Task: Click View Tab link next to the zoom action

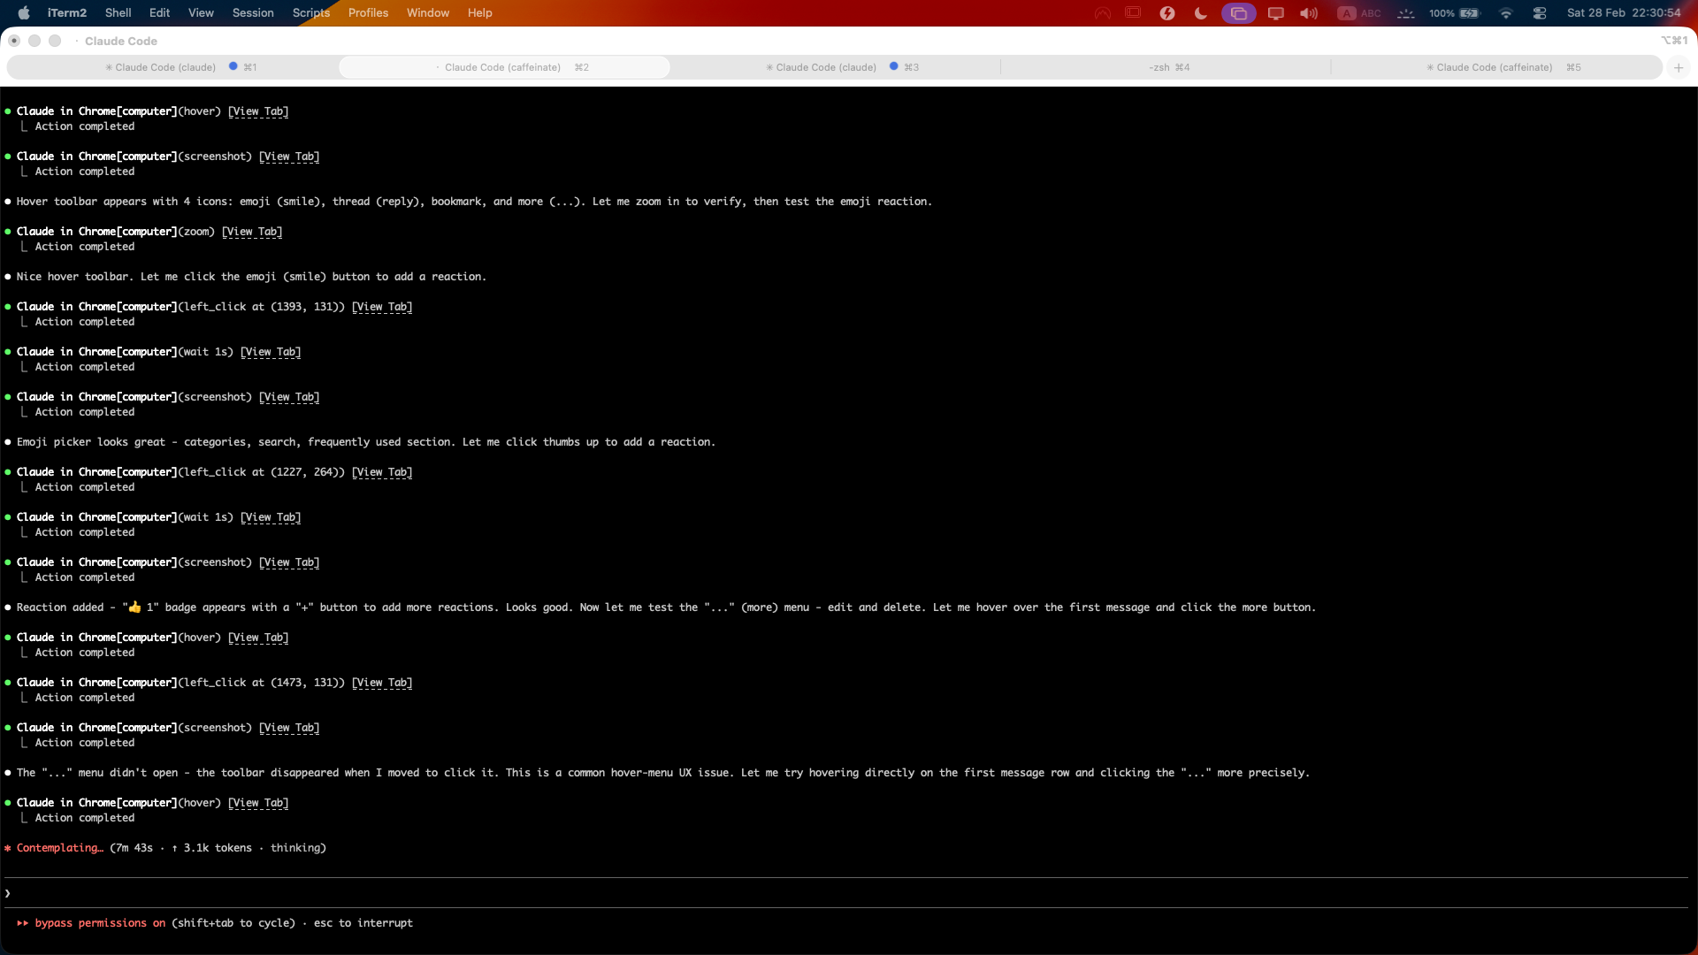Action: click(252, 231)
